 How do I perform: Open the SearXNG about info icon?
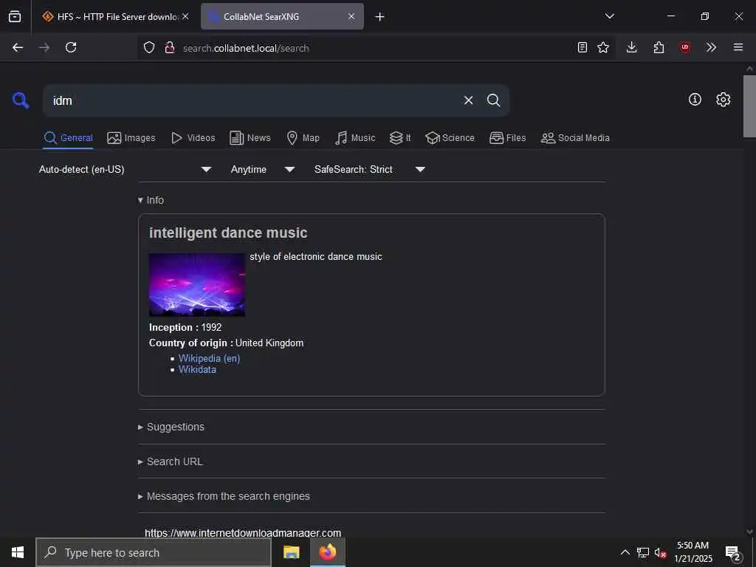tap(695, 100)
